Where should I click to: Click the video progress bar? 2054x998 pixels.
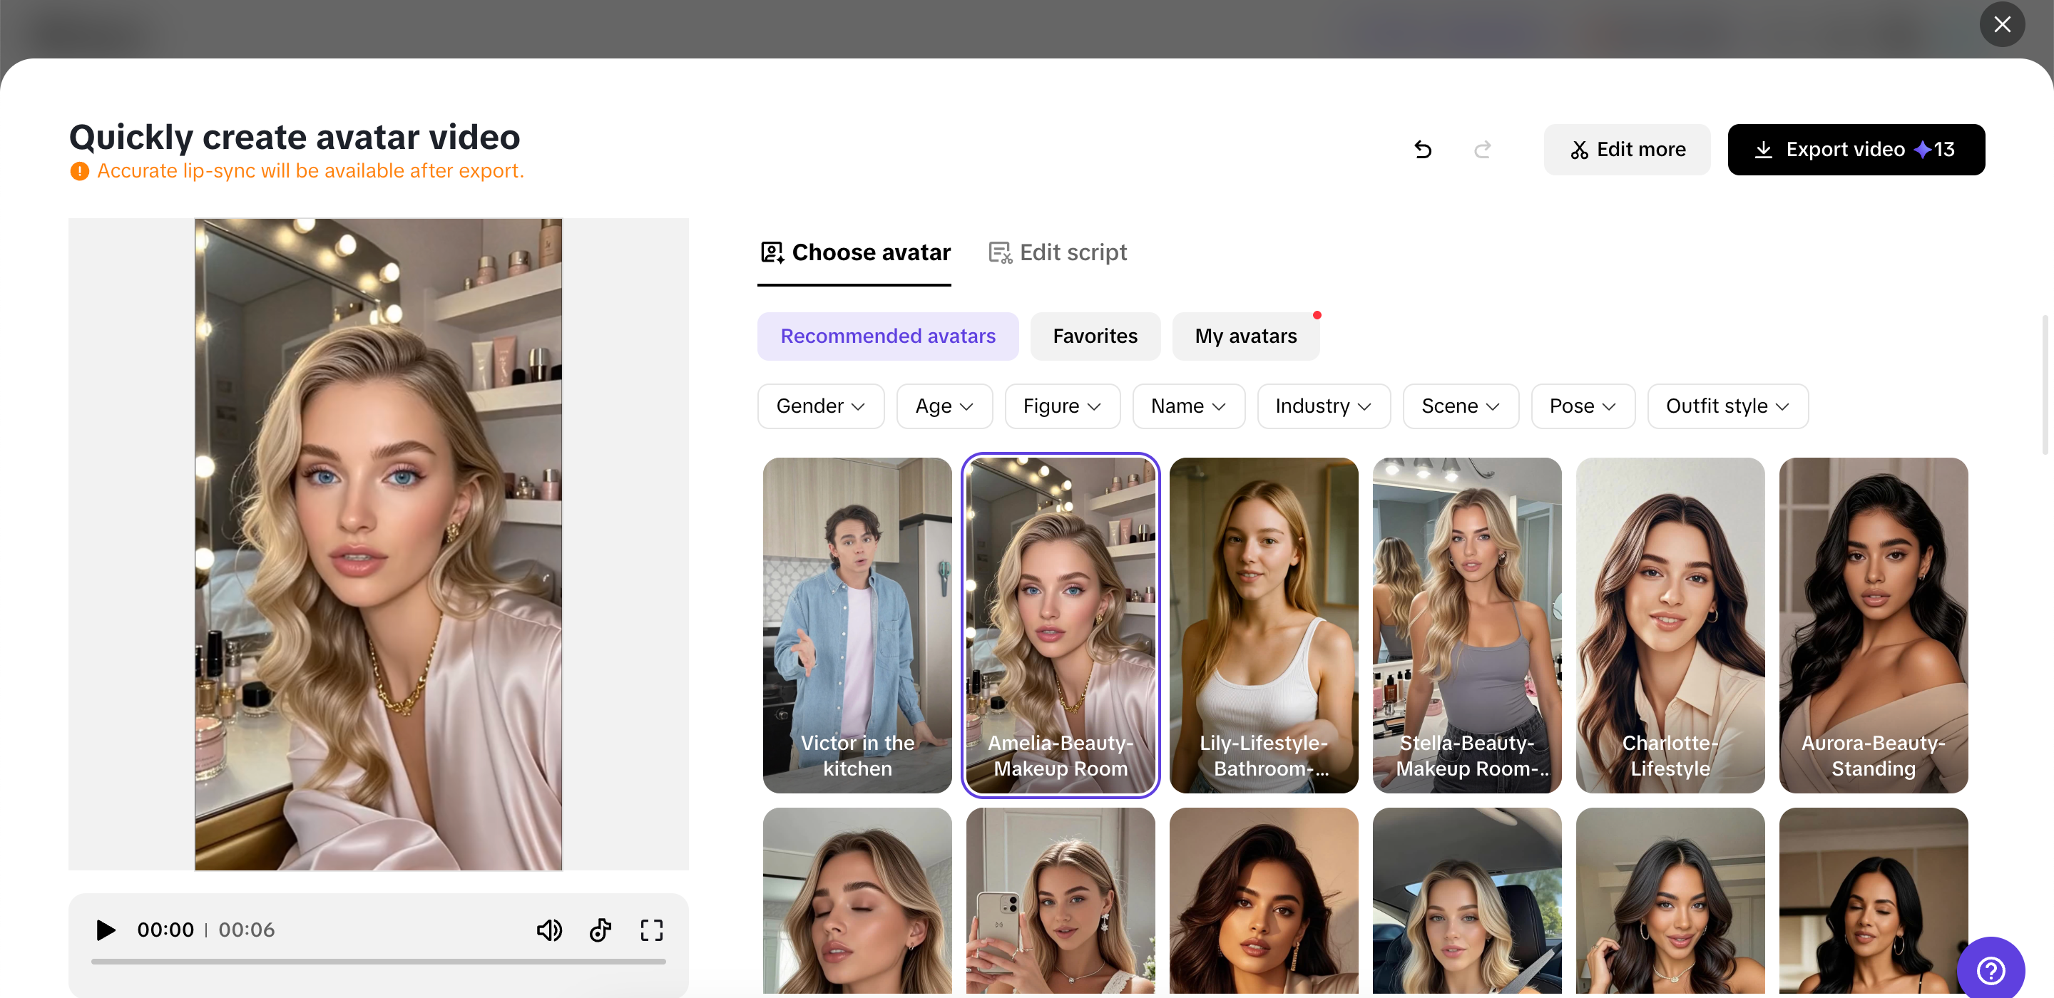pyautogui.click(x=378, y=962)
